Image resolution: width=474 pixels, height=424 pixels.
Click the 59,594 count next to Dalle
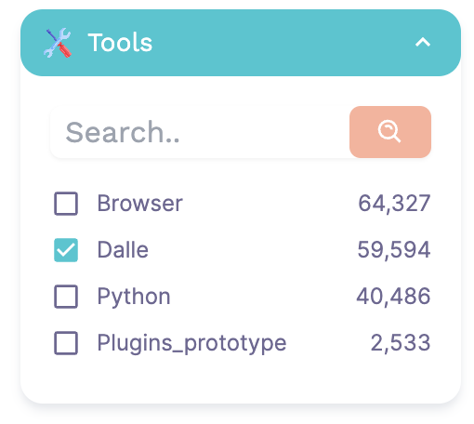[394, 250]
